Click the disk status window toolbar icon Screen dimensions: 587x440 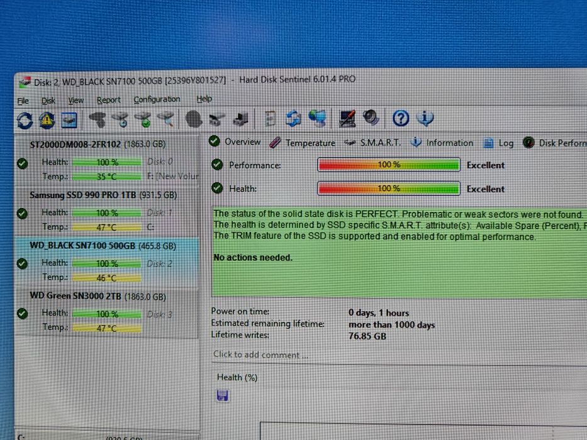click(x=69, y=120)
